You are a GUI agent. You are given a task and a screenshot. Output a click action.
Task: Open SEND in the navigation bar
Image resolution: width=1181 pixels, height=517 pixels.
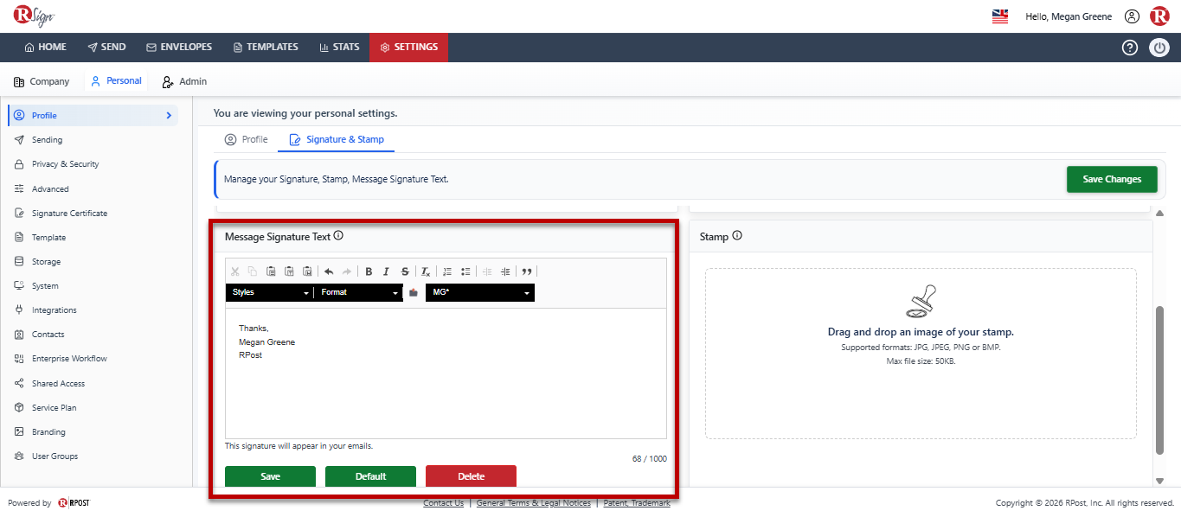pos(106,47)
